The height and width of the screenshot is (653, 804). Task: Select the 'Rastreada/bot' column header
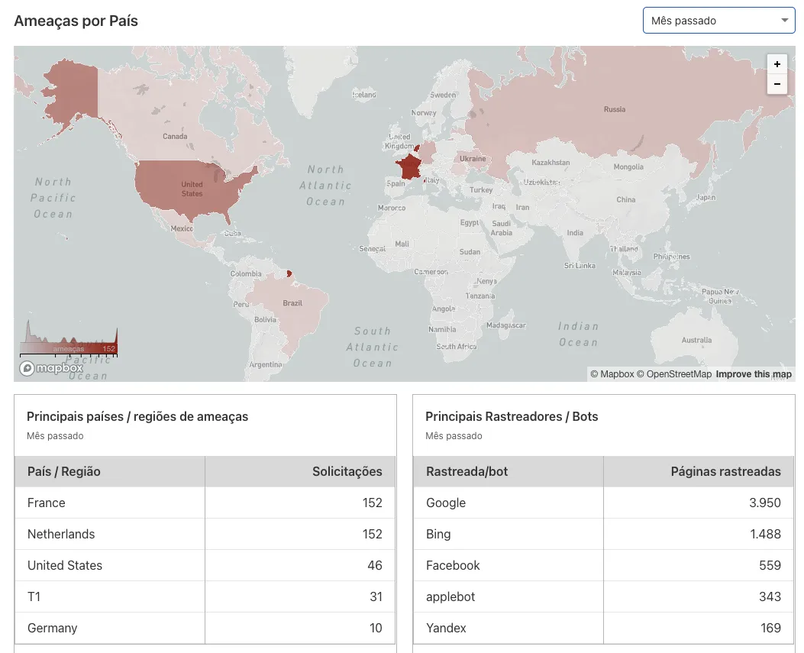point(509,471)
